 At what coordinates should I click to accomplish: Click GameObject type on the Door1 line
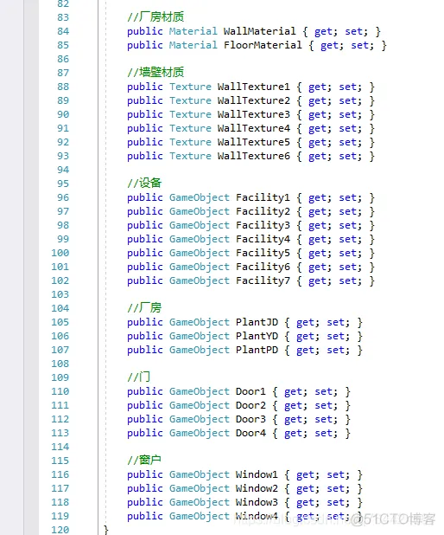200,391
